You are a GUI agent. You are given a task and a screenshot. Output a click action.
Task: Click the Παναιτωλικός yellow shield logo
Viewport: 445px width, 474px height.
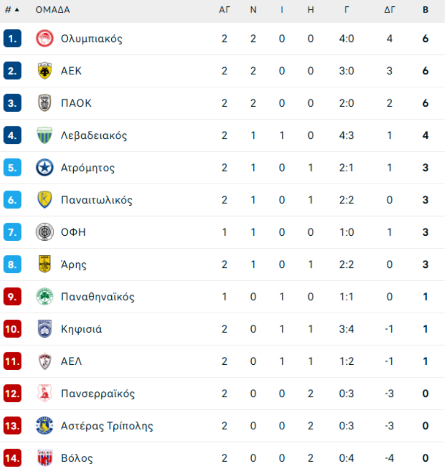[x=44, y=200]
